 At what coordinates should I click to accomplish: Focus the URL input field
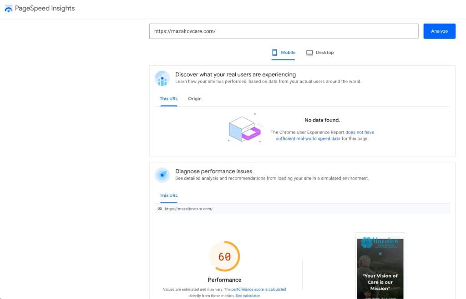[x=284, y=31]
